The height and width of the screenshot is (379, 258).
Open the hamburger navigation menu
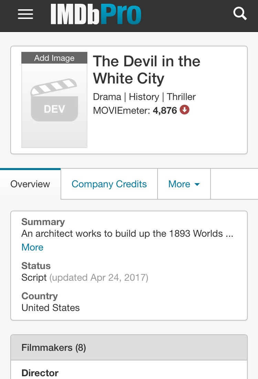pos(25,14)
